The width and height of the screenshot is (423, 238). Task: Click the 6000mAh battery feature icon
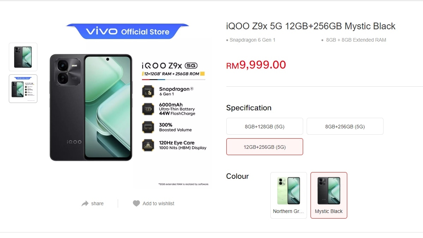(x=148, y=109)
